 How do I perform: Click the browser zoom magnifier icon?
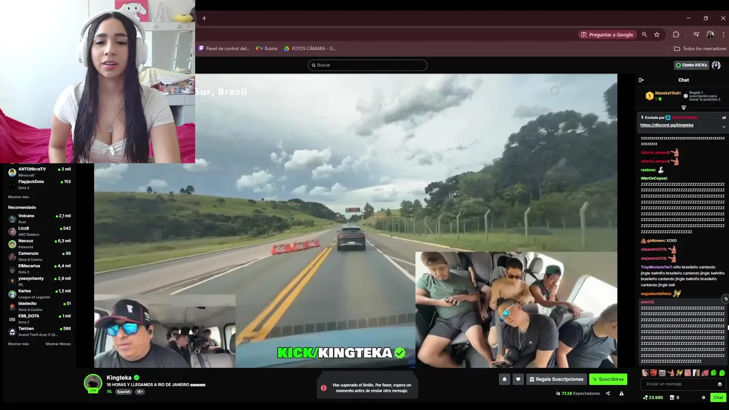pyautogui.click(x=645, y=35)
